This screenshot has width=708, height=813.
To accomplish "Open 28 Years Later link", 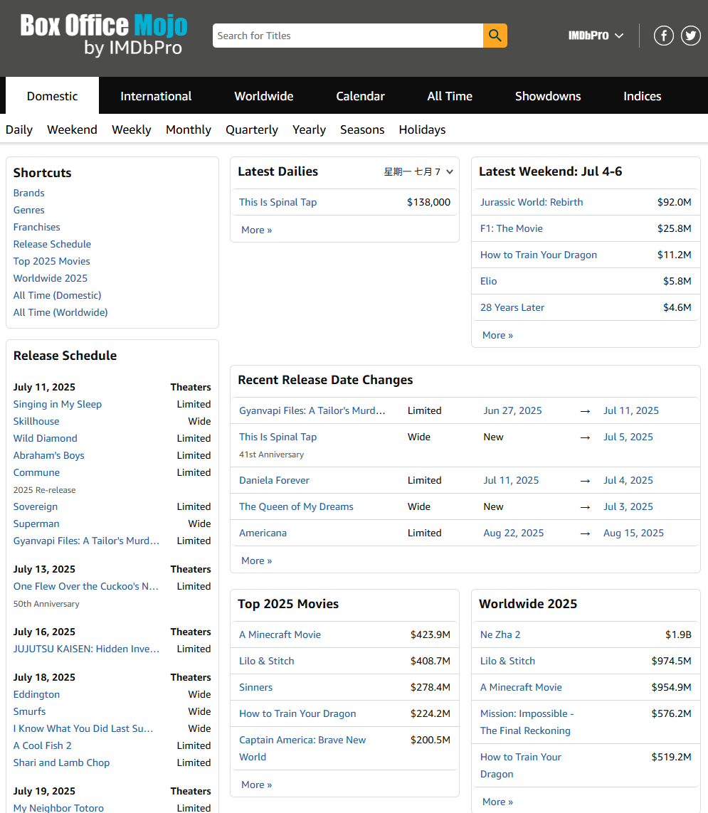I will coord(512,307).
